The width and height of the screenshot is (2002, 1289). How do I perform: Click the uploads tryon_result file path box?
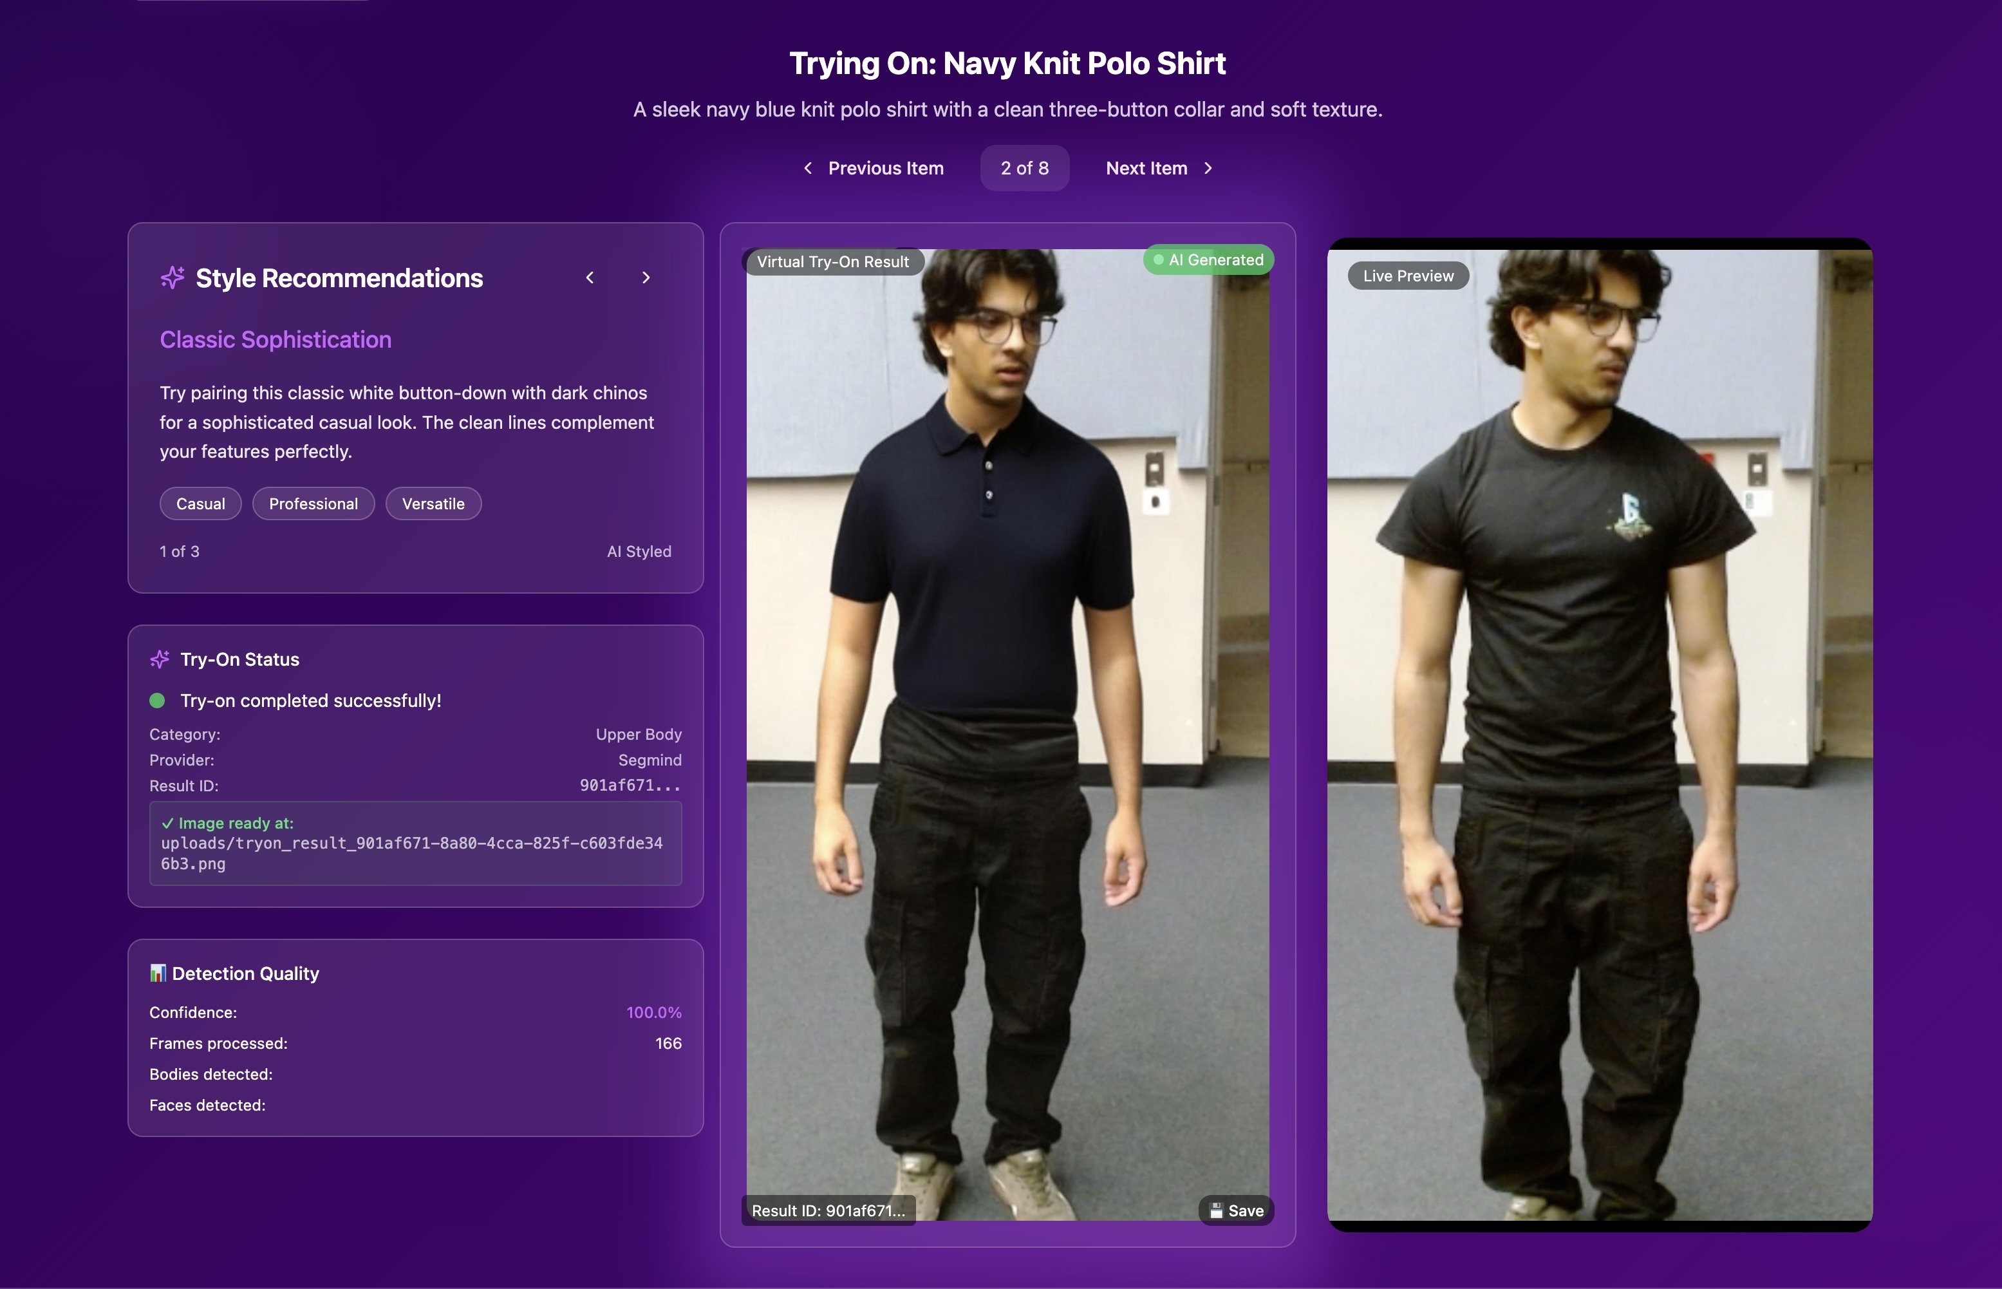click(x=415, y=843)
